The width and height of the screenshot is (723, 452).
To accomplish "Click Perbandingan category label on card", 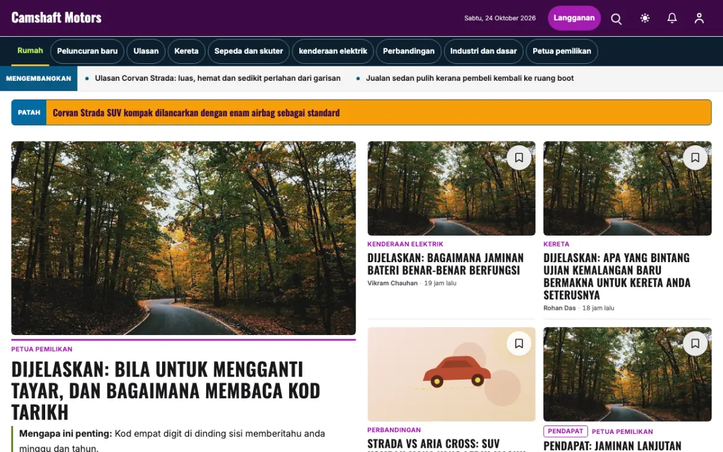I will (x=394, y=430).
